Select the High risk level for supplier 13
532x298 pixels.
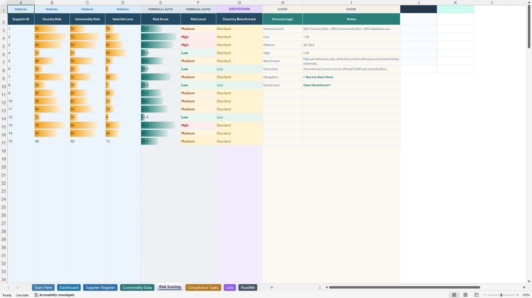point(198,125)
